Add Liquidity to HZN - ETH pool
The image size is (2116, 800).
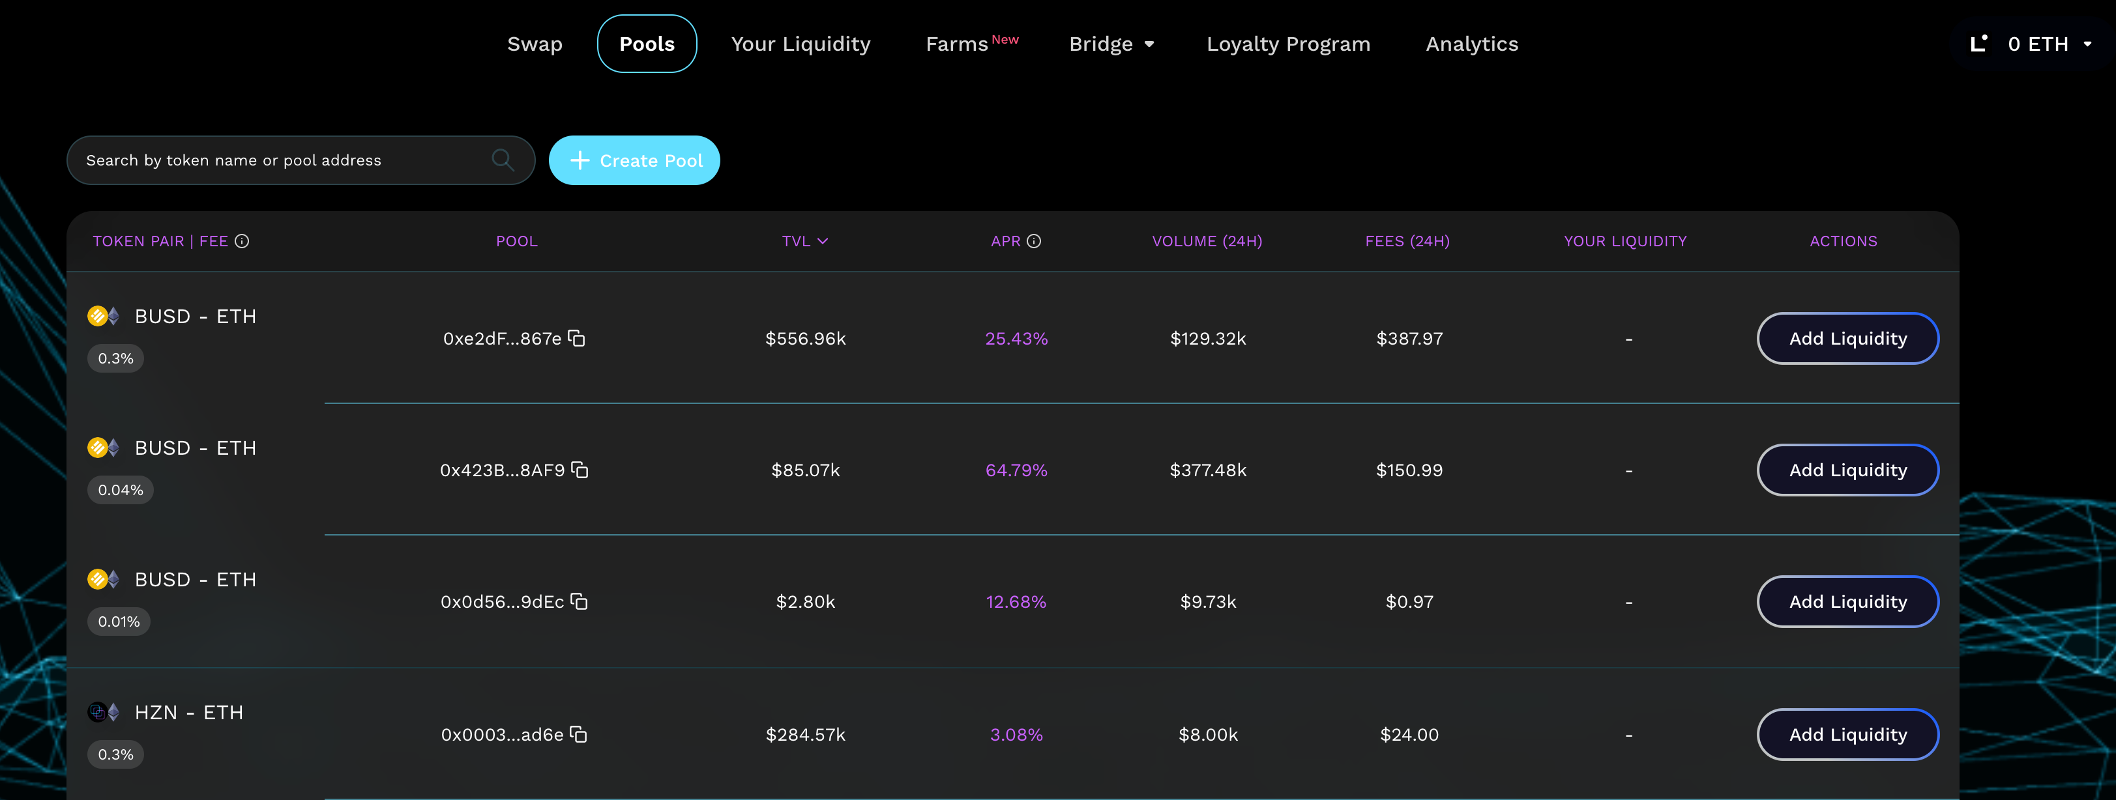click(x=1847, y=734)
